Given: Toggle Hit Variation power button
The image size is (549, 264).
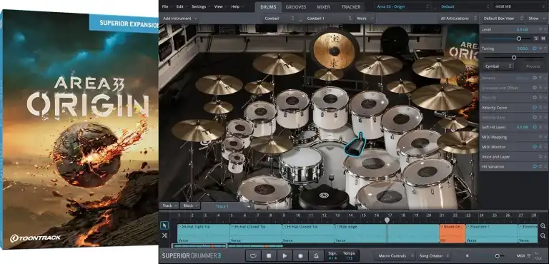Looking at the screenshot, I should click(535, 166).
